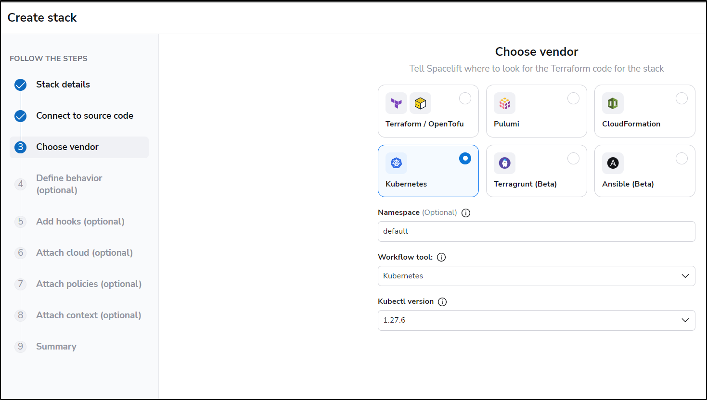
Task: Click the step 3 number badge
Action: (x=20, y=147)
